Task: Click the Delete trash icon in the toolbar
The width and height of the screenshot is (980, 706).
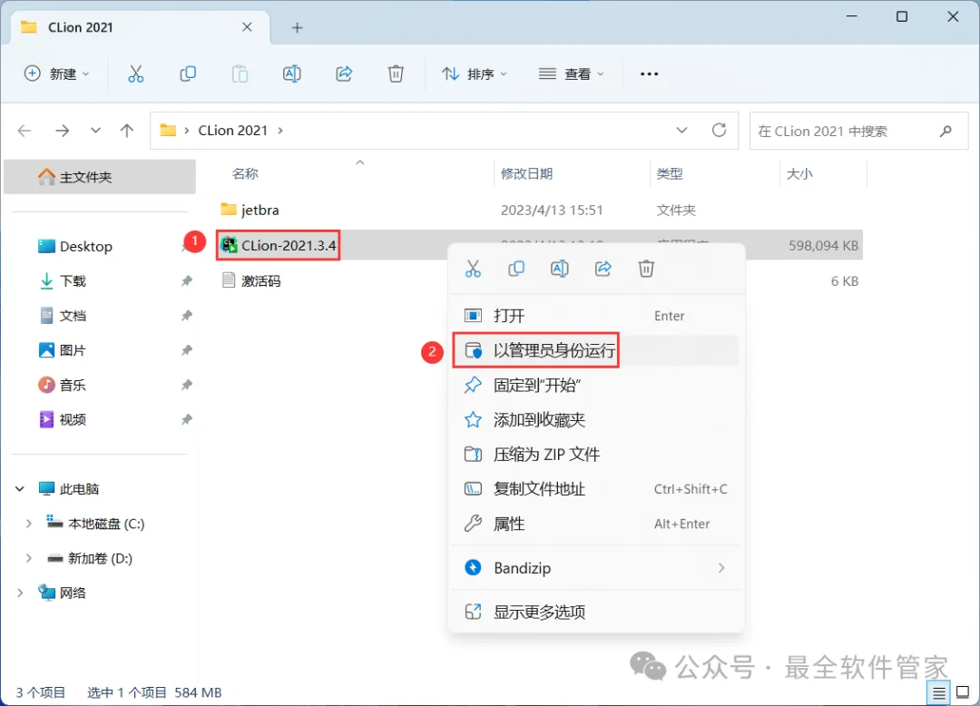Action: 396,74
